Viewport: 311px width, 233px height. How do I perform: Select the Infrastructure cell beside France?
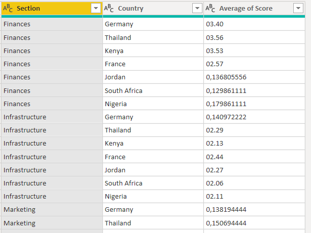(52, 157)
